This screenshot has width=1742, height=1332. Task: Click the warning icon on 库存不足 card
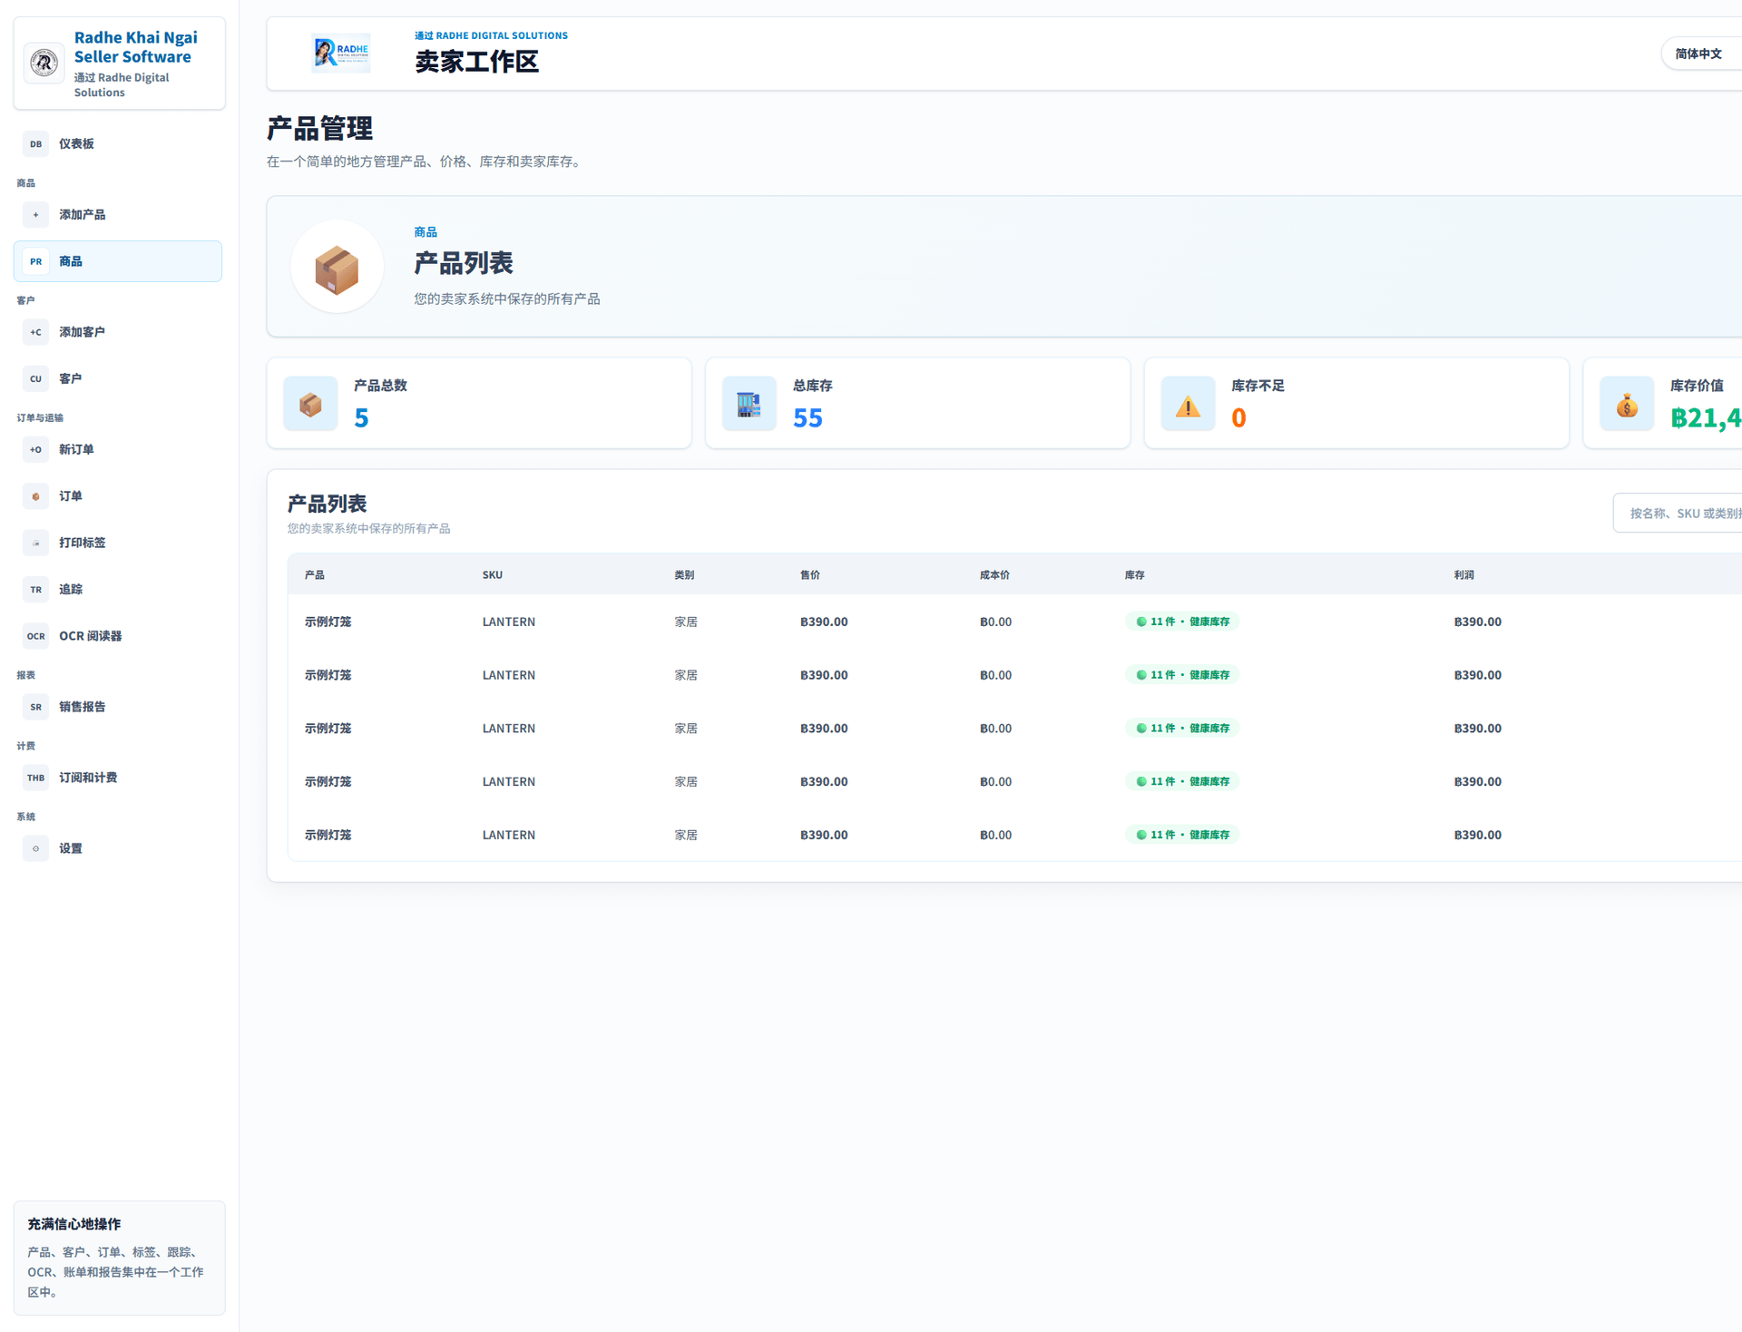[1188, 404]
